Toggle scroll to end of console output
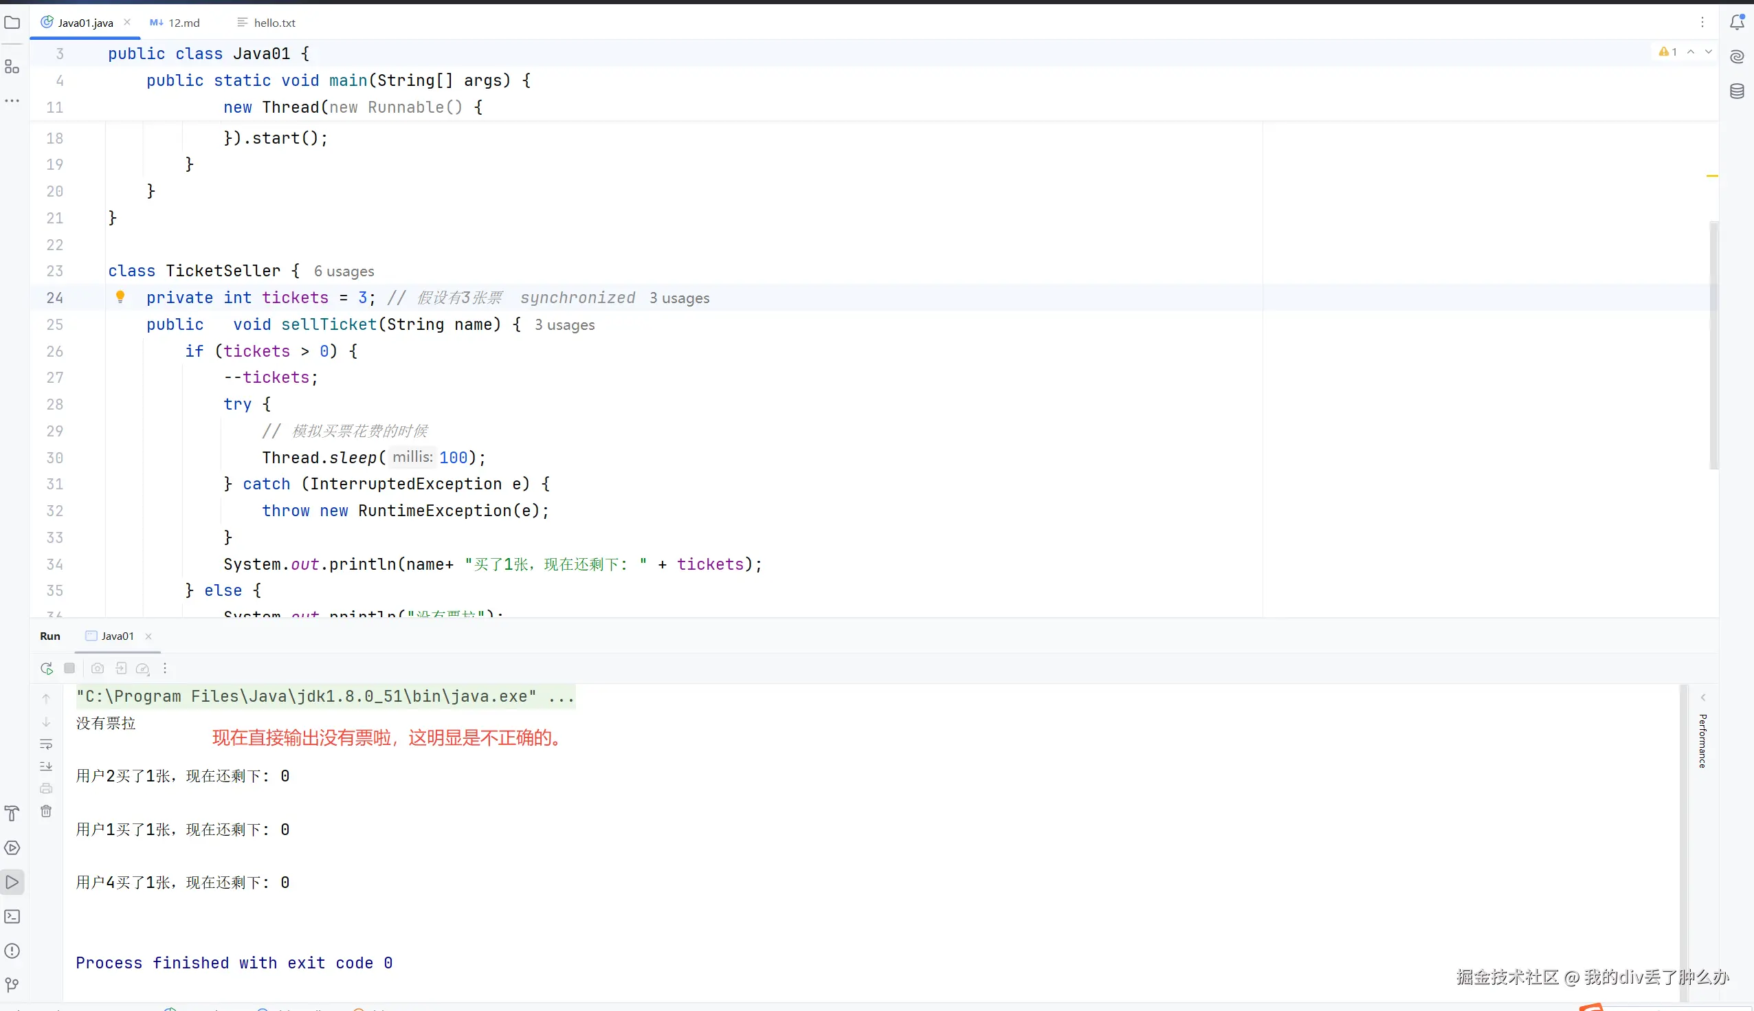Image resolution: width=1754 pixels, height=1011 pixels. [x=46, y=766]
